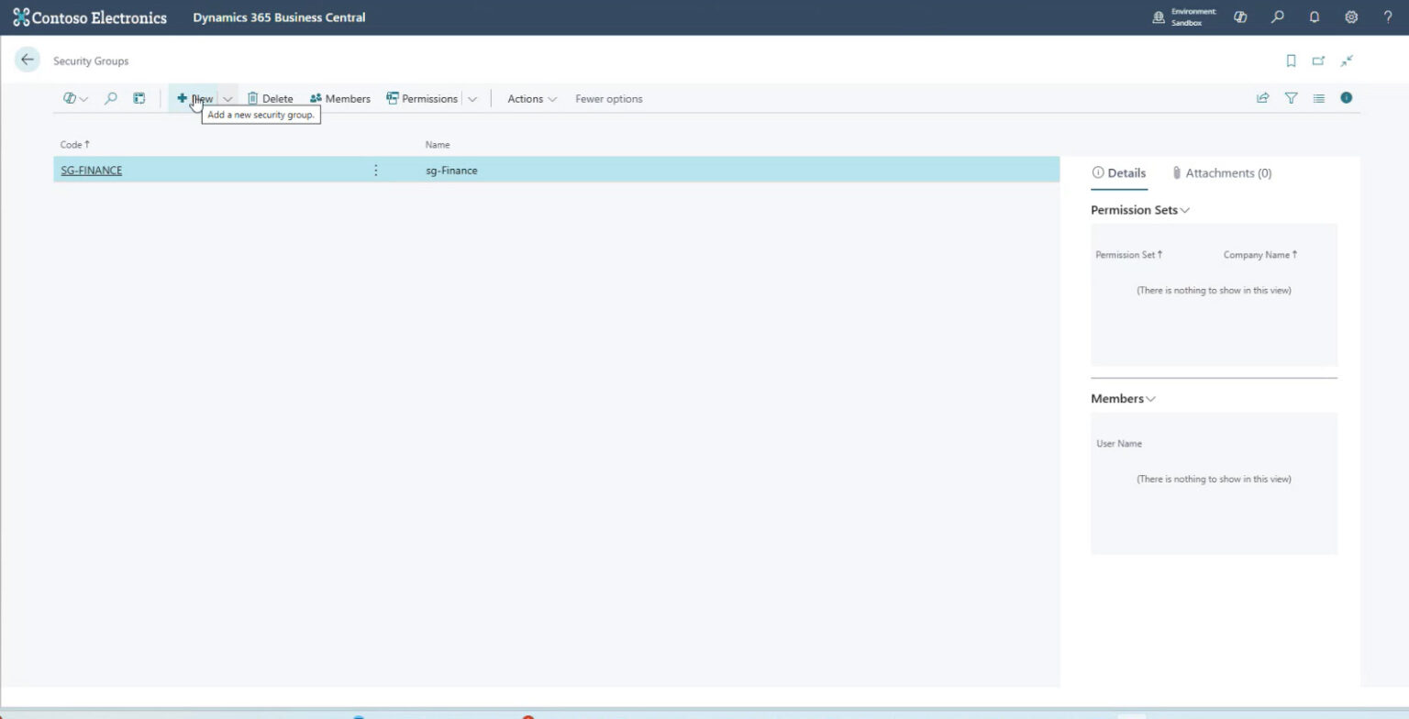This screenshot has height=719, width=1409.
Task: Open the Filter icon on the list
Action: tap(1291, 97)
